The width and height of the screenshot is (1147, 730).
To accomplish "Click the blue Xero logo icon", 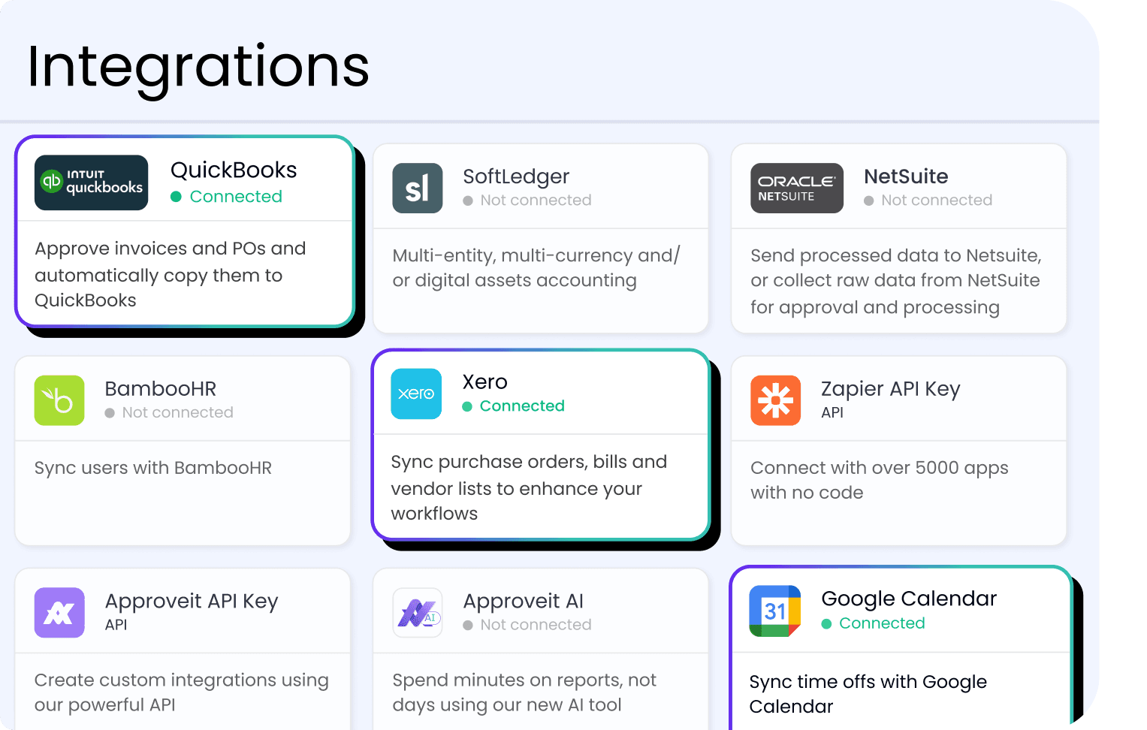I will pos(416,394).
